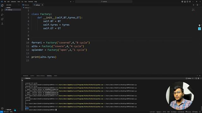Viewport: 202px width, 113px height.
Task: Click Run Python File play button
Action: [193, 5]
